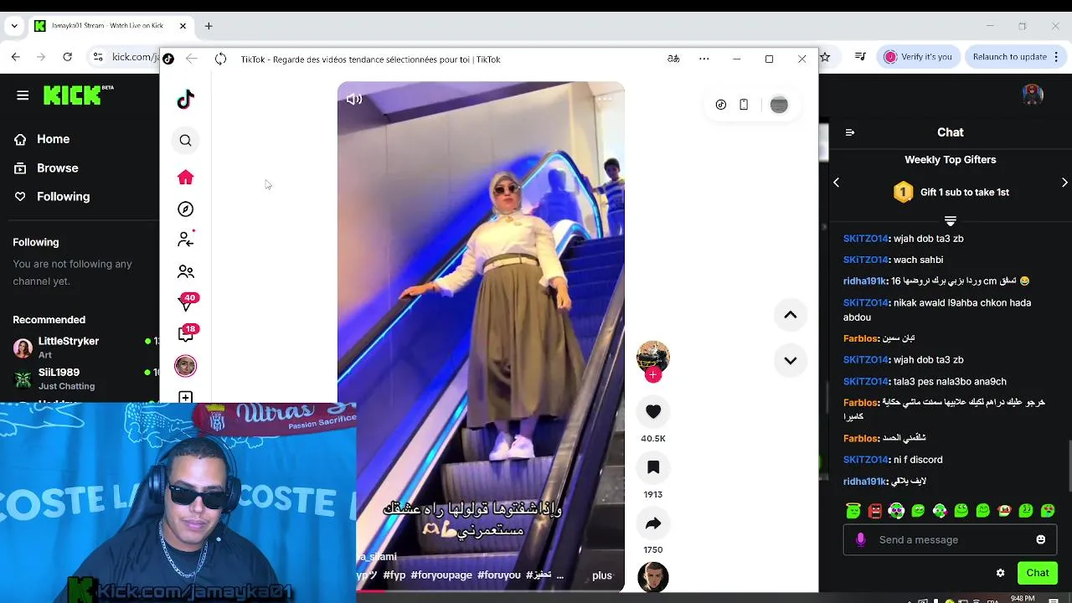1072x603 pixels.
Task: Follow creator via red plus badge
Action: click(653, 375)
